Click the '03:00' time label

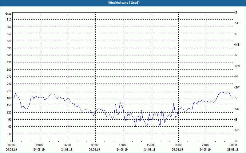coord(40,145)
